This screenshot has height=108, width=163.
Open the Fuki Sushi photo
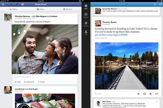coord(45,101)
